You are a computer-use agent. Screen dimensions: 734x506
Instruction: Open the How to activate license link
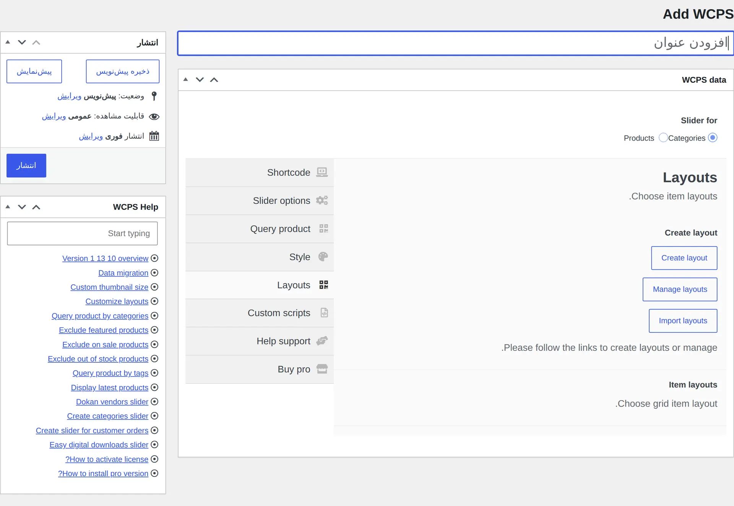coord(107,459)
